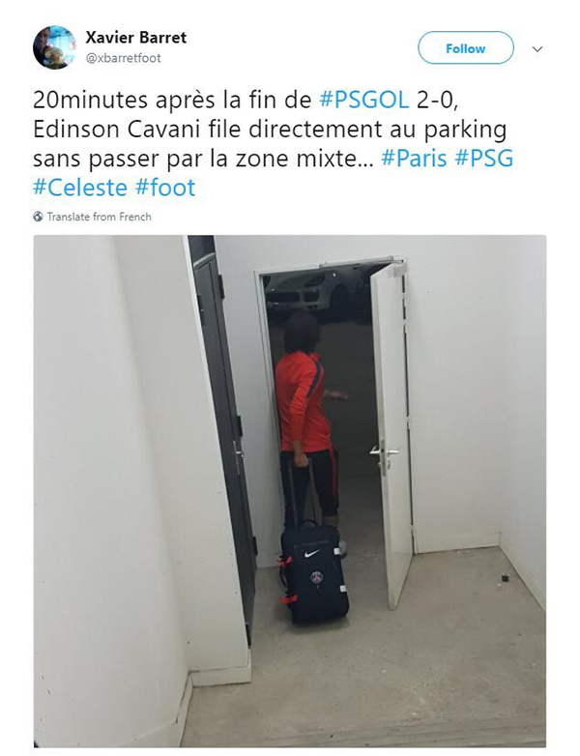Open the #foot hashtag
Viewport: 580px width, 756px height.
[x=165, y=188]
